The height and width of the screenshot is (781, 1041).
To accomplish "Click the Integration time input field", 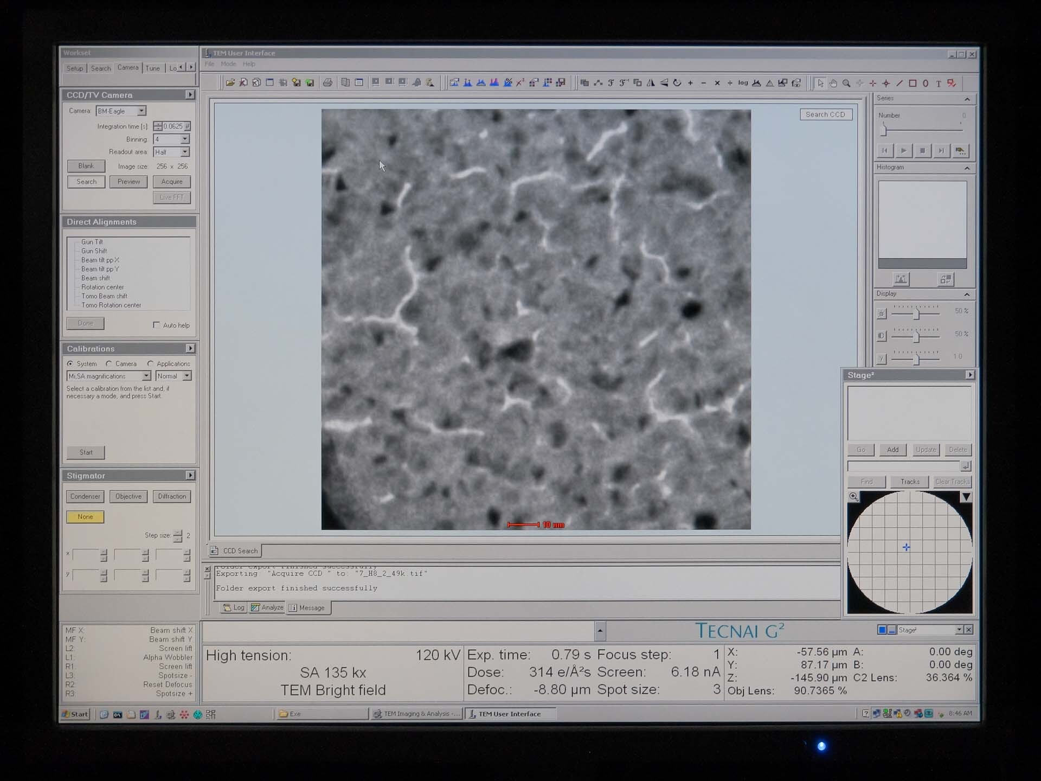I will pyautogui.click(x=173, y=126).
